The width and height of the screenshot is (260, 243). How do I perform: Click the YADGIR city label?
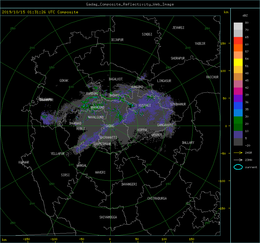tap(200, 44)
